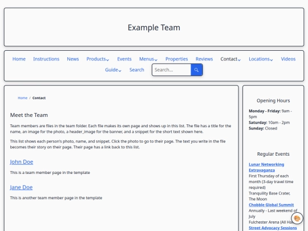Open Lunar Networking Extravaganza event link
Screen dimensions: 308x231
pos(266,167)
